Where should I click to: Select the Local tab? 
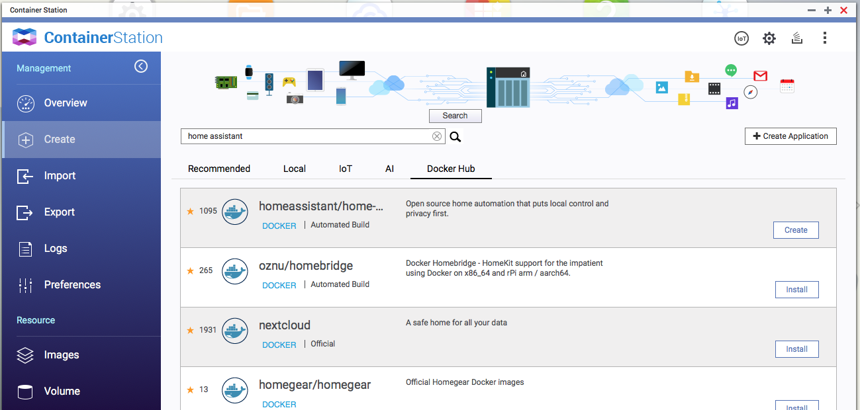295,169
